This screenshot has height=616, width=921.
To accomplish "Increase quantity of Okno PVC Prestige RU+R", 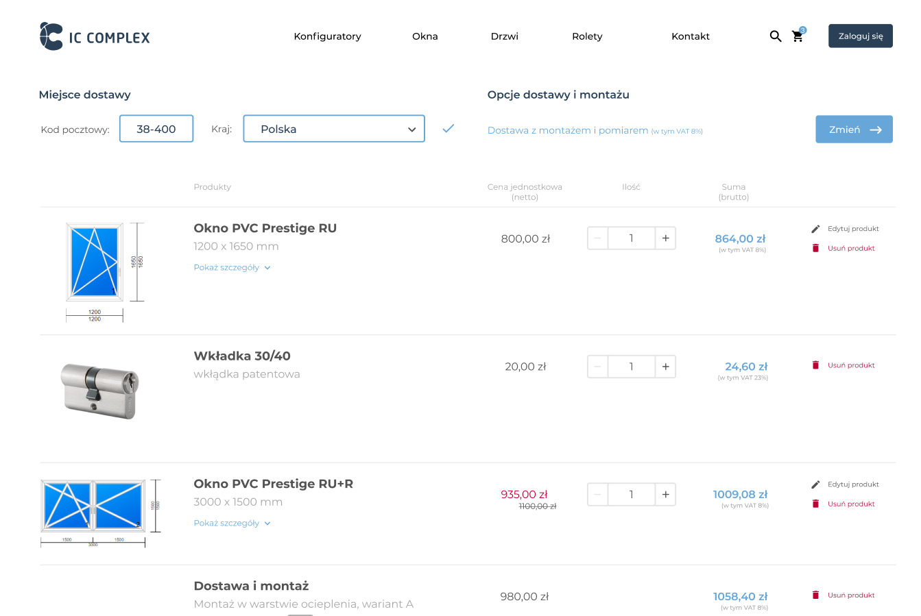I will pos(665,495).
